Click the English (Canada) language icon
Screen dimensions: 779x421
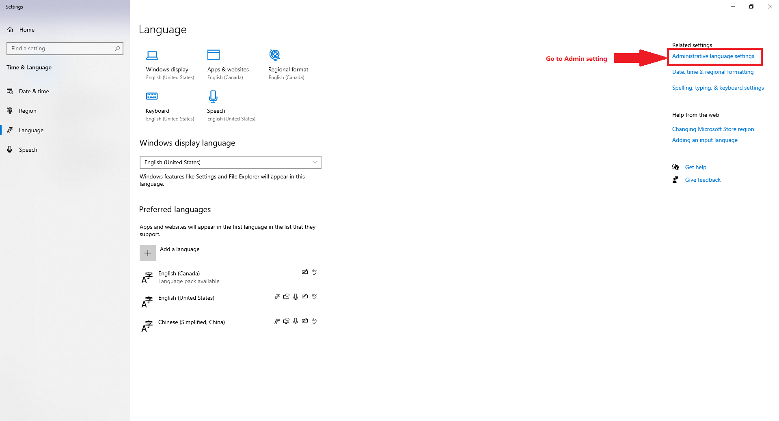coord(147,277)
